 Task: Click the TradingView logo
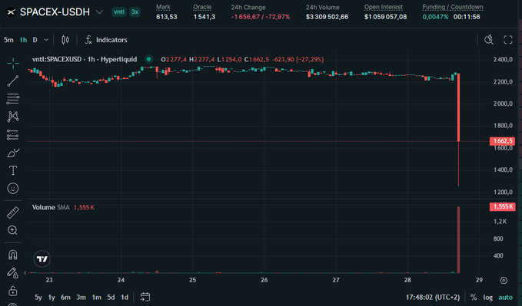click(42, 258)
